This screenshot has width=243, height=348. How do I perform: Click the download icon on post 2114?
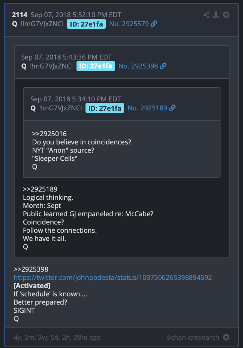point(216,15)
